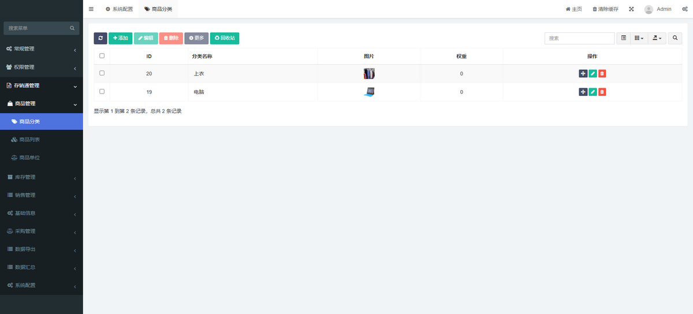Click the magnifier advanced search button

(x=675, y=38)
